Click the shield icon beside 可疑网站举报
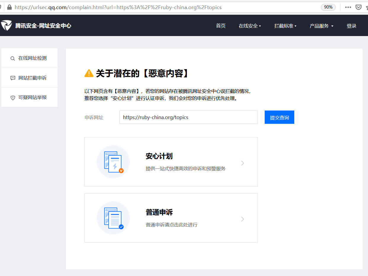Viewport: 368px width, 276px height. 13,98
